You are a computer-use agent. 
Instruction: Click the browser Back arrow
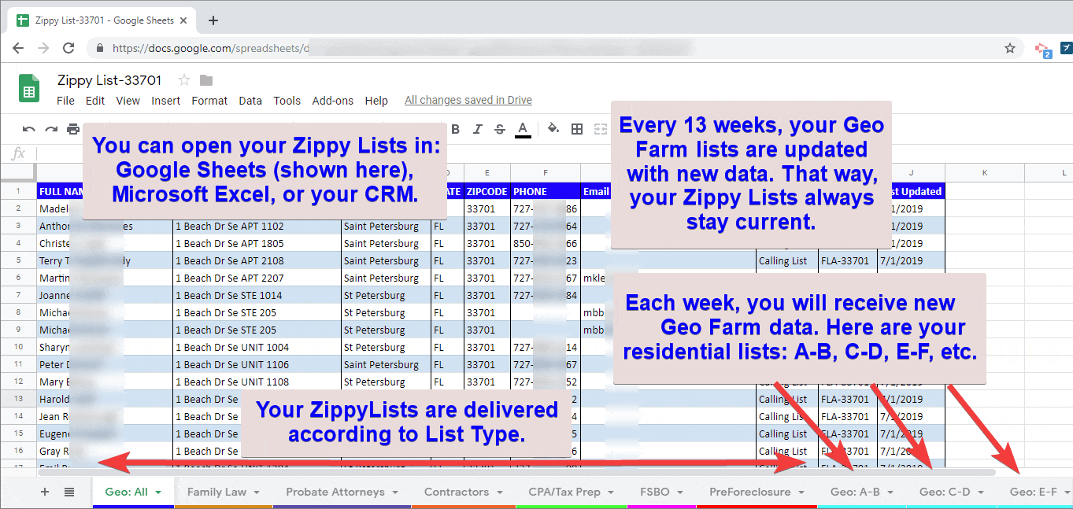(18, 48)
